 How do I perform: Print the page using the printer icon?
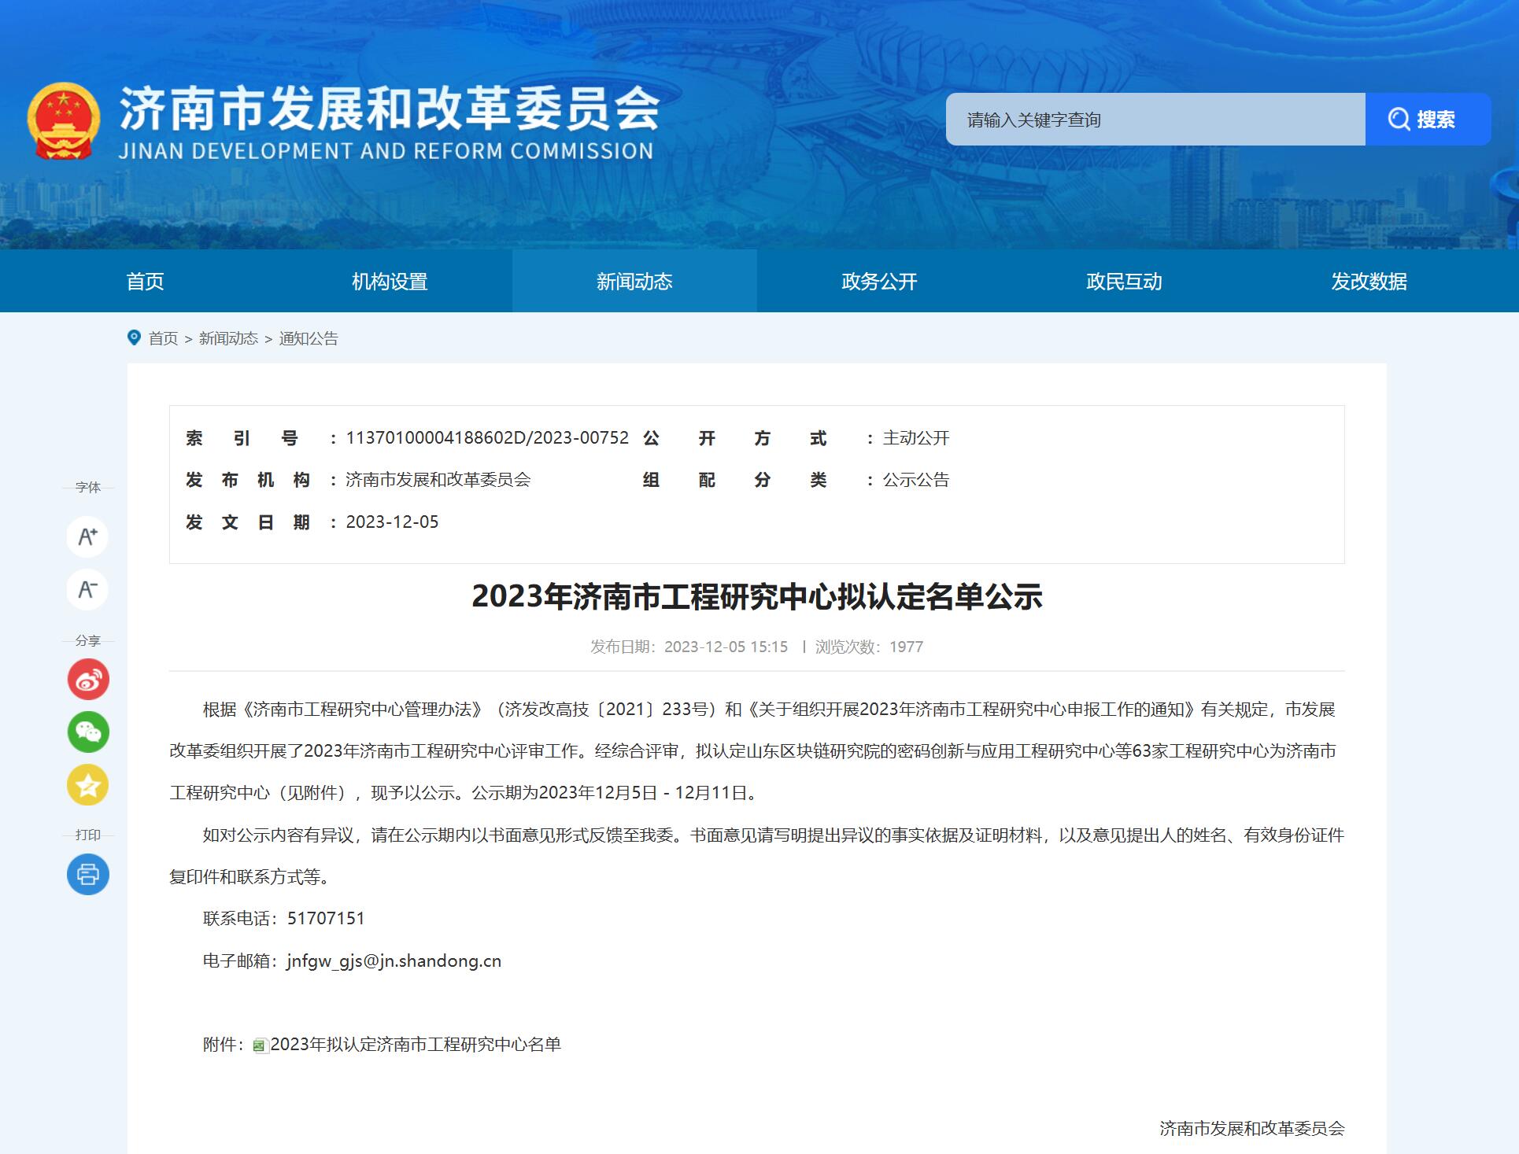click(87, 875)
